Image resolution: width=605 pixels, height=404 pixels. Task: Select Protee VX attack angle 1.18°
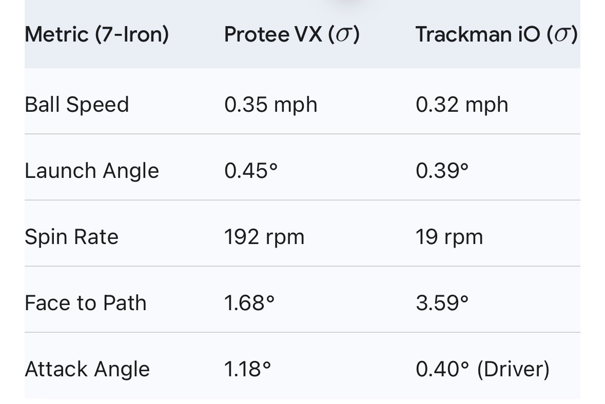coord(248,369)
